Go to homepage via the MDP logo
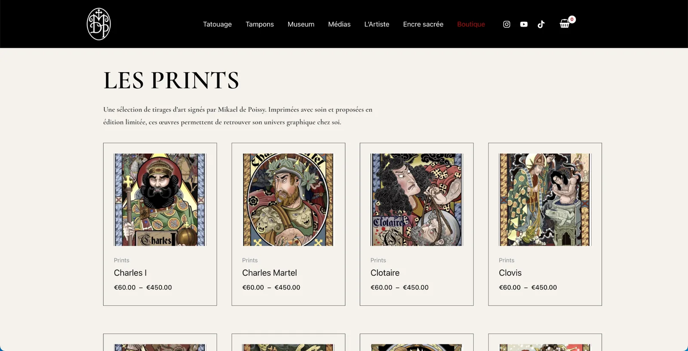 click(99, 24)
